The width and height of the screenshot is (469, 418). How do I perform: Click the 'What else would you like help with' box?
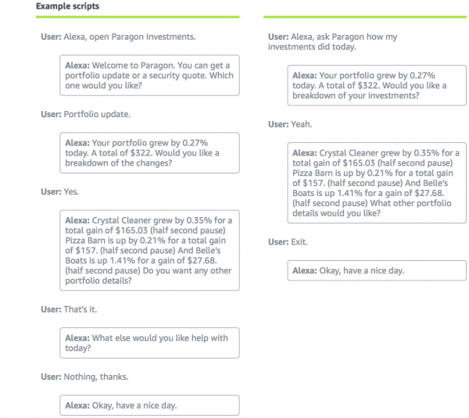[149, 342]
